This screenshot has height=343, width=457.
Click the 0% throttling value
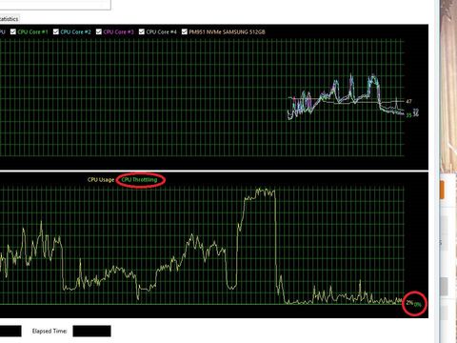click(418, 305)
